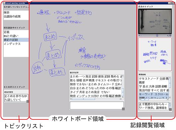Select highlighted topic 書記の記録 in topic list
This screenshot has height=130, width=176.
16,40
